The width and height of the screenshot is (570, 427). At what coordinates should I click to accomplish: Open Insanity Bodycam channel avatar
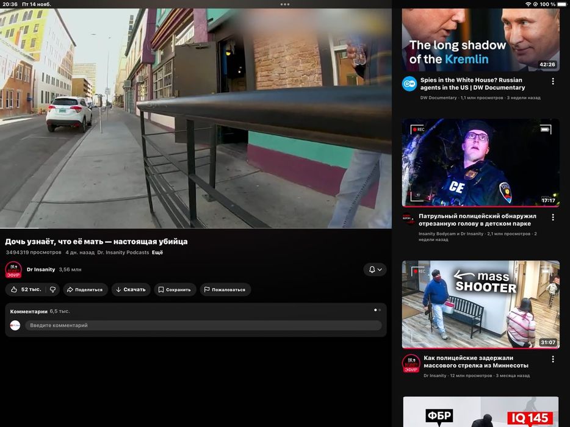pyautogui.click(x=409, y=219)
